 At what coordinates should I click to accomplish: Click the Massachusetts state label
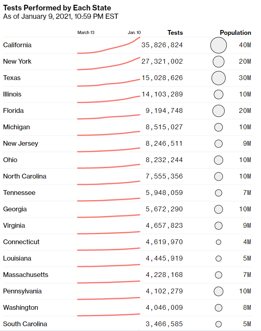[x=26, y=275]
